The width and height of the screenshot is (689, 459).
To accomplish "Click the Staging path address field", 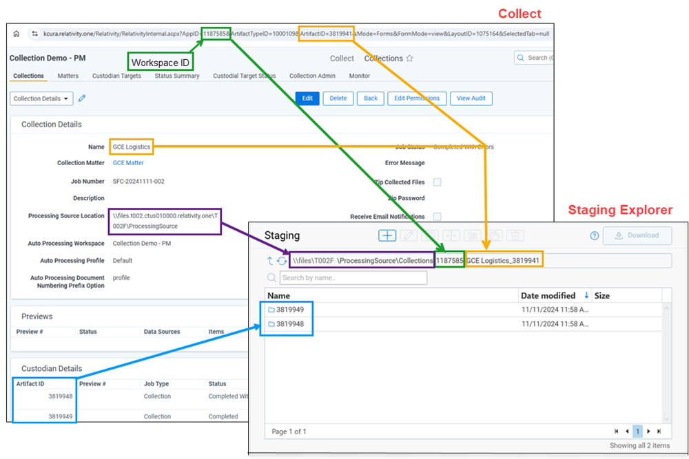I will 480,261.
